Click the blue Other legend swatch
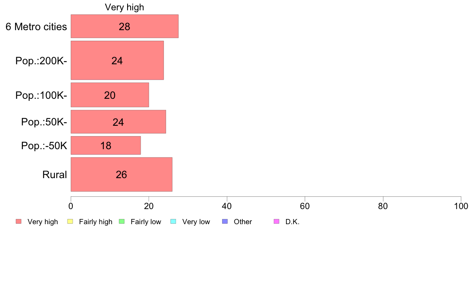 (225, 222)
